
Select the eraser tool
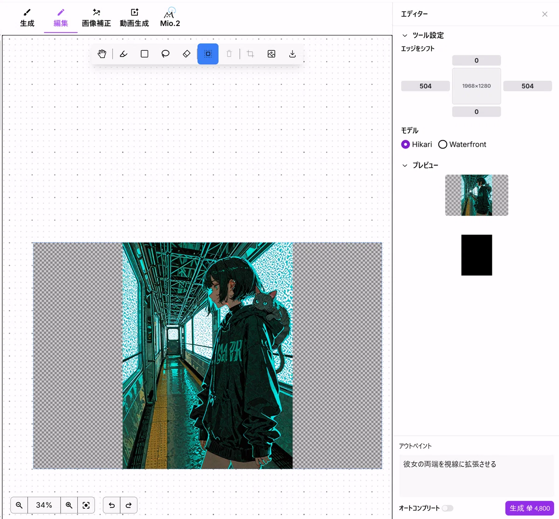[186, 54]
